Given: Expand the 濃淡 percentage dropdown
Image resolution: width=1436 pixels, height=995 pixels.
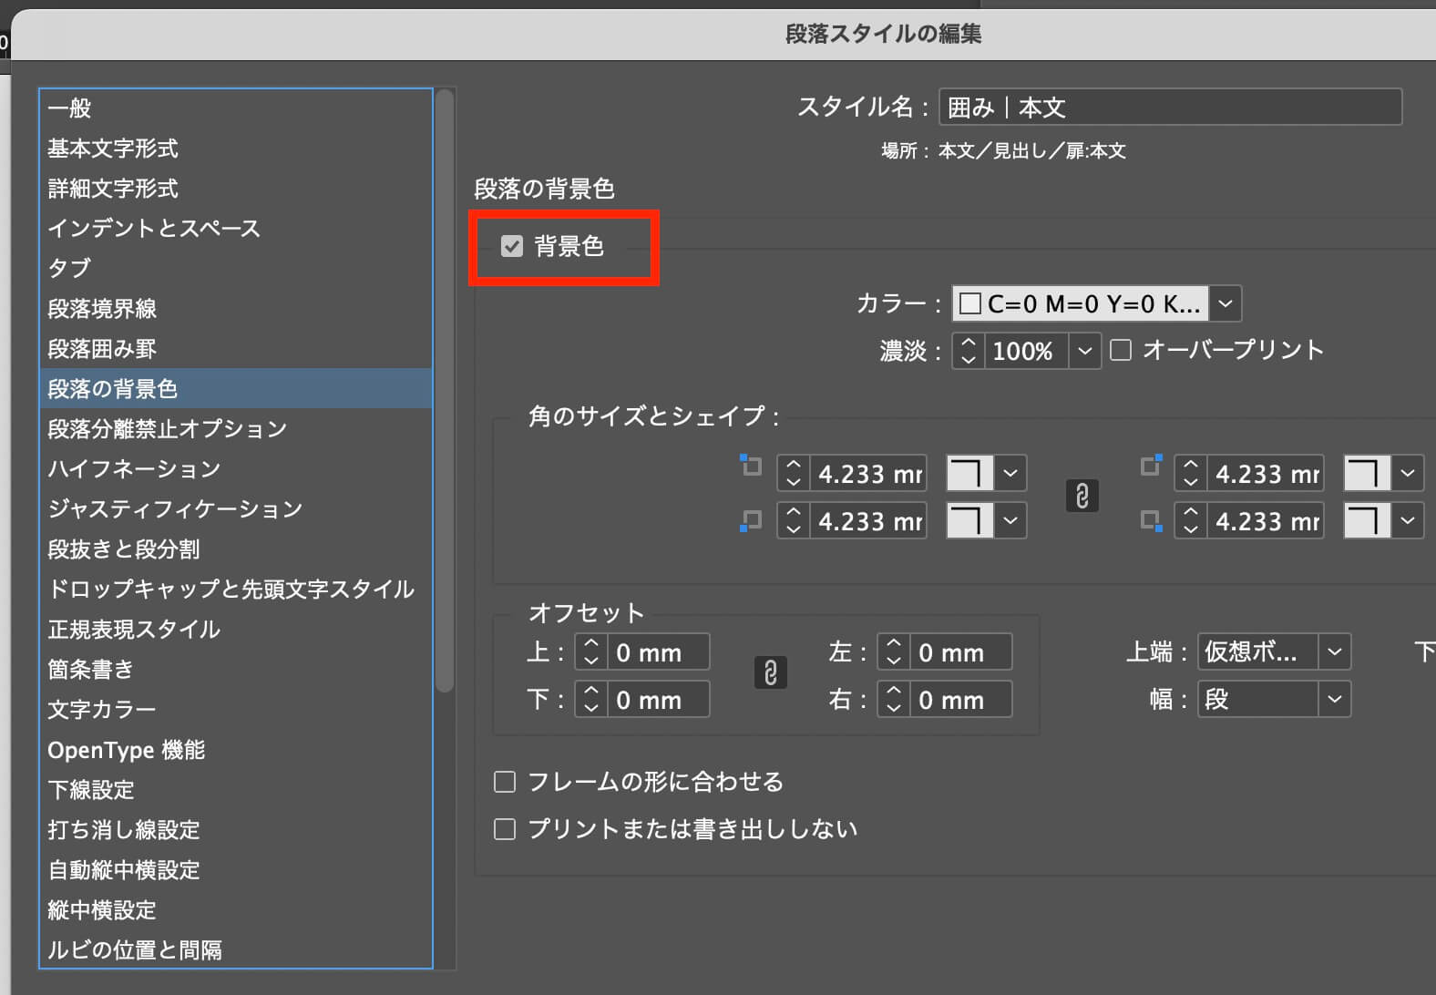Looking at the screenshot, I should (1084, 351).
